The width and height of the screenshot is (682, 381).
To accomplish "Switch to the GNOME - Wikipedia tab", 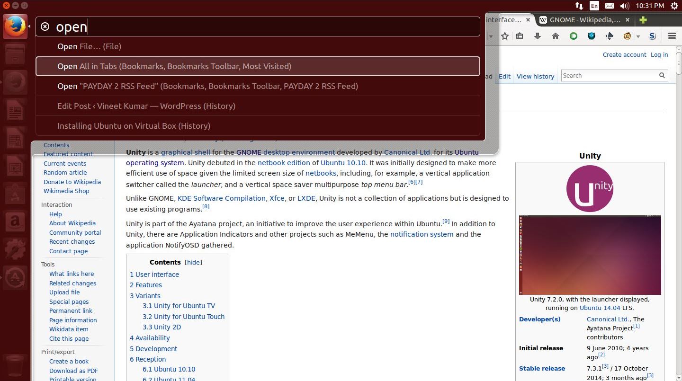I will (584, 20).
